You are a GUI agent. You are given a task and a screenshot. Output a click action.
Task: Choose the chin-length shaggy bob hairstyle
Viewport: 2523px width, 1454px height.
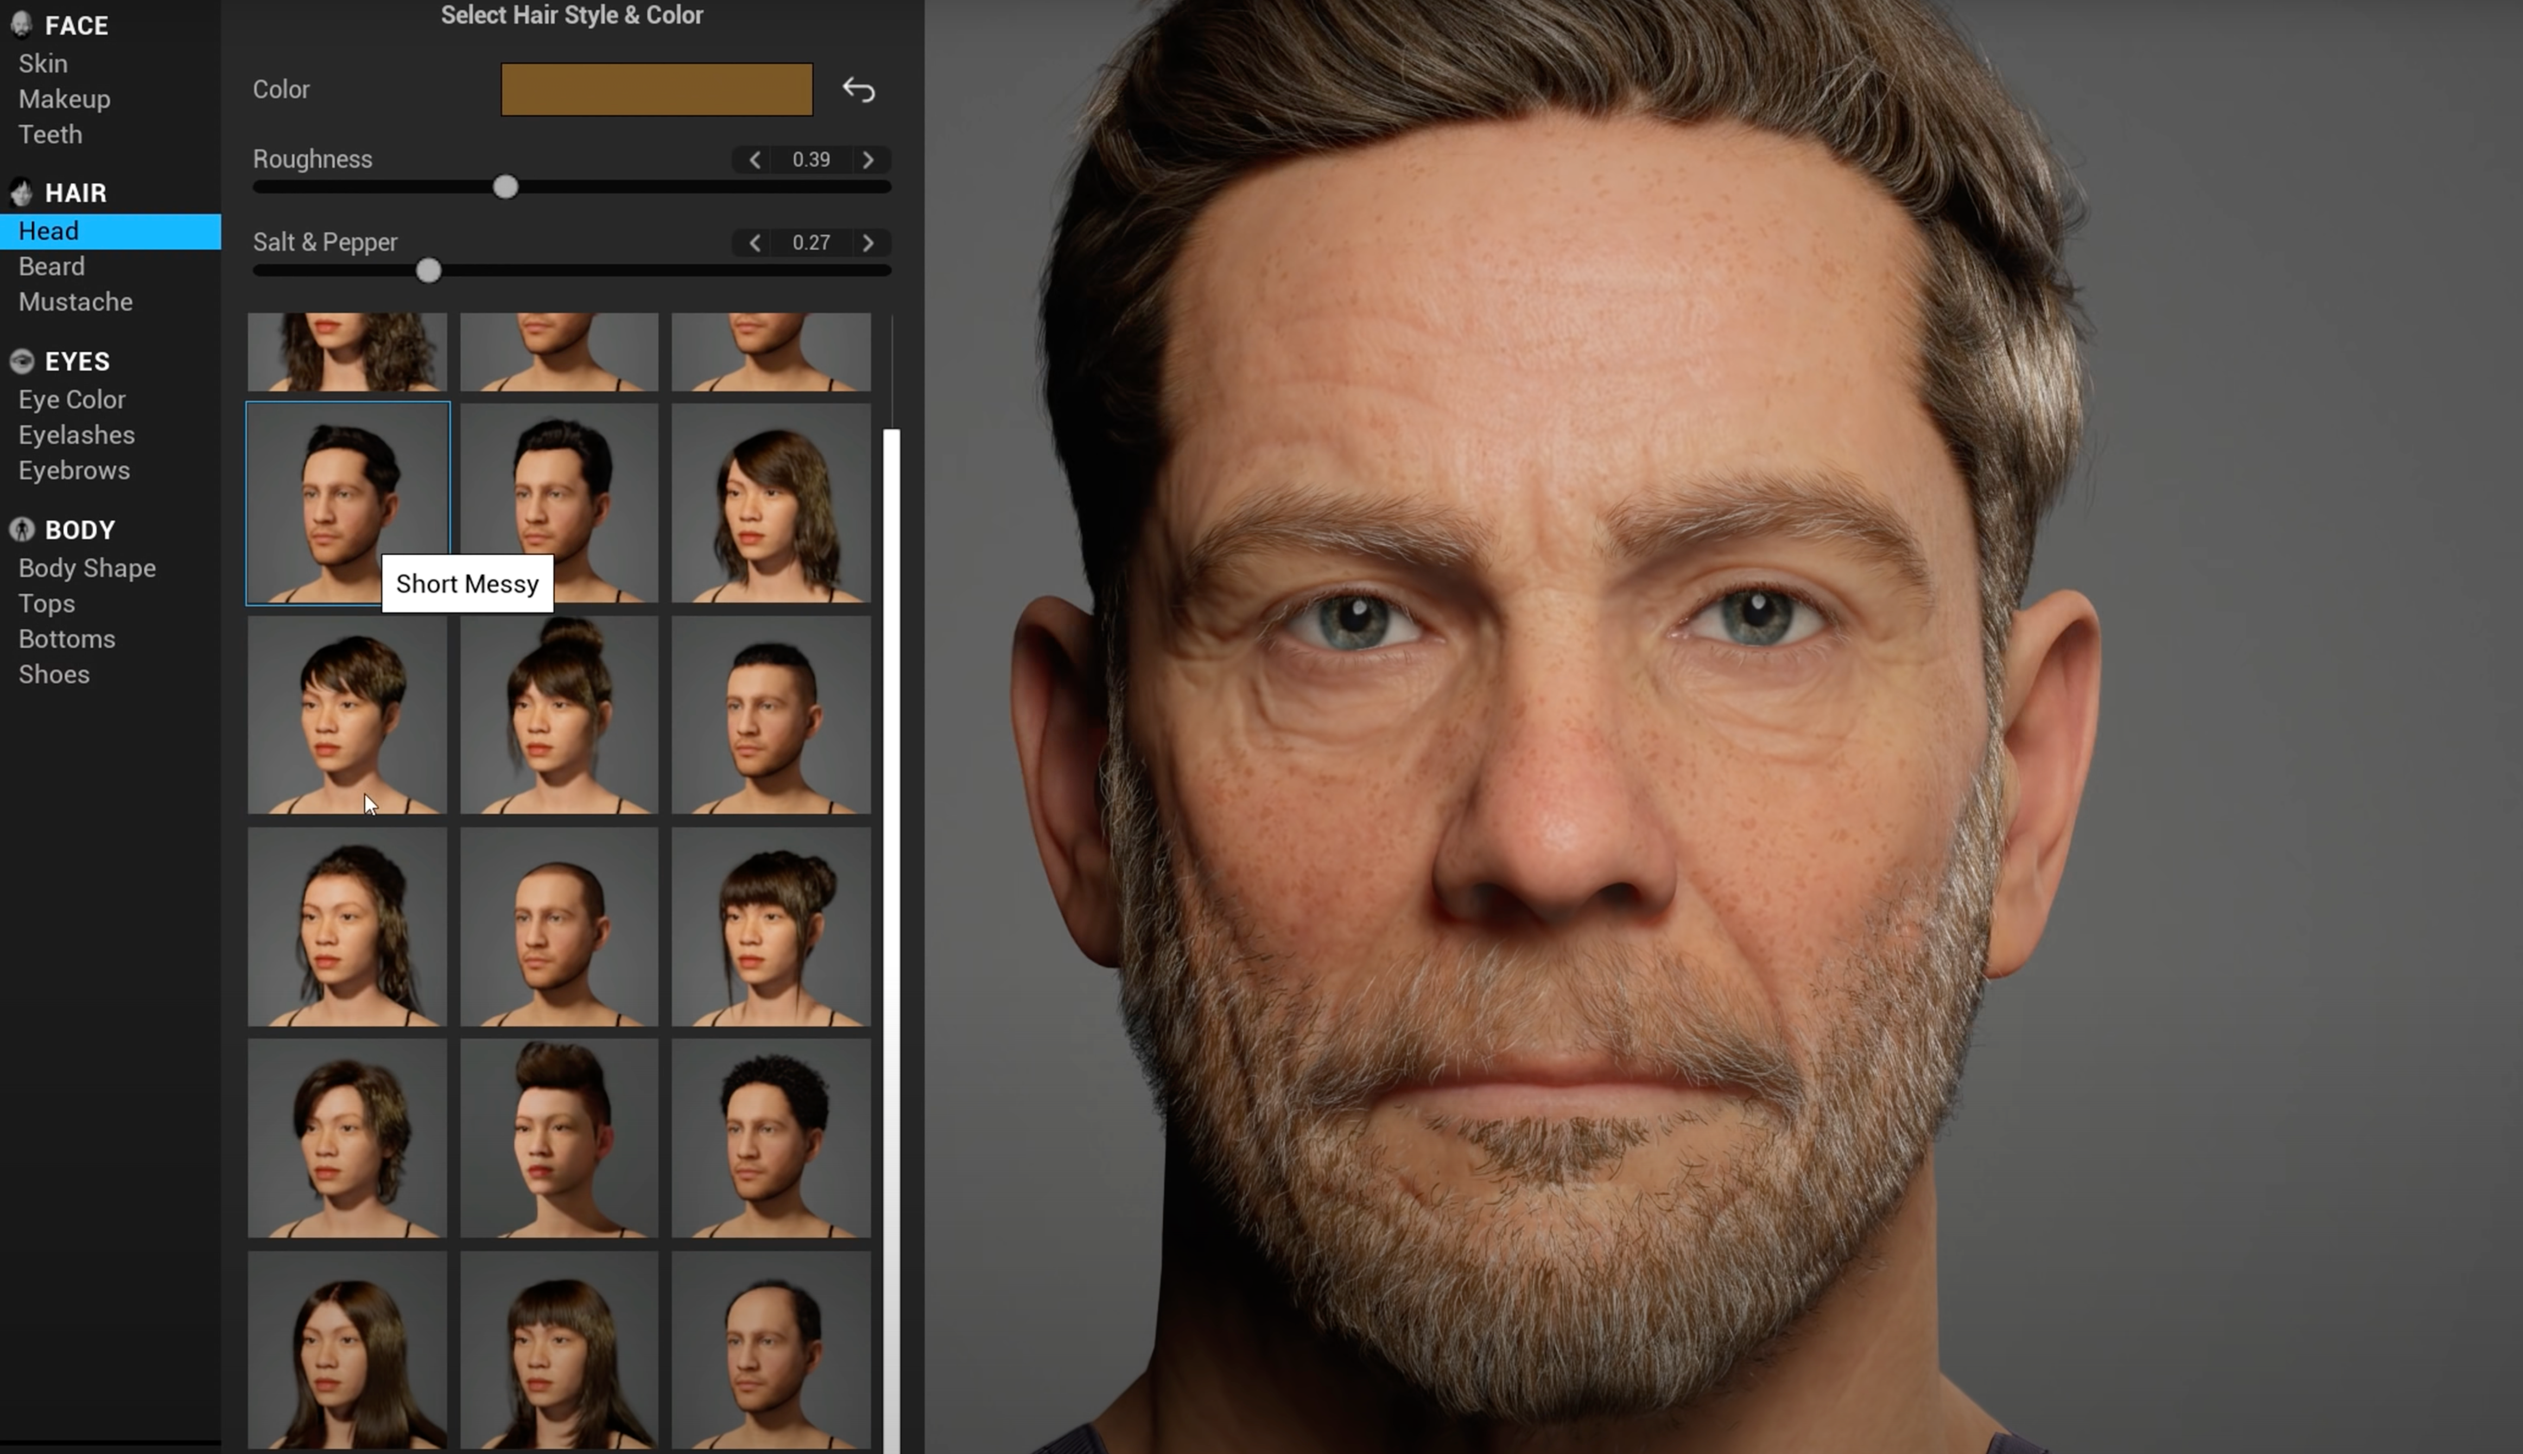pos(347,1139)
